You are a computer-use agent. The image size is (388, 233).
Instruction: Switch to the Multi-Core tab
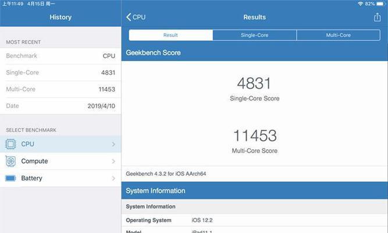click(338, 35)
